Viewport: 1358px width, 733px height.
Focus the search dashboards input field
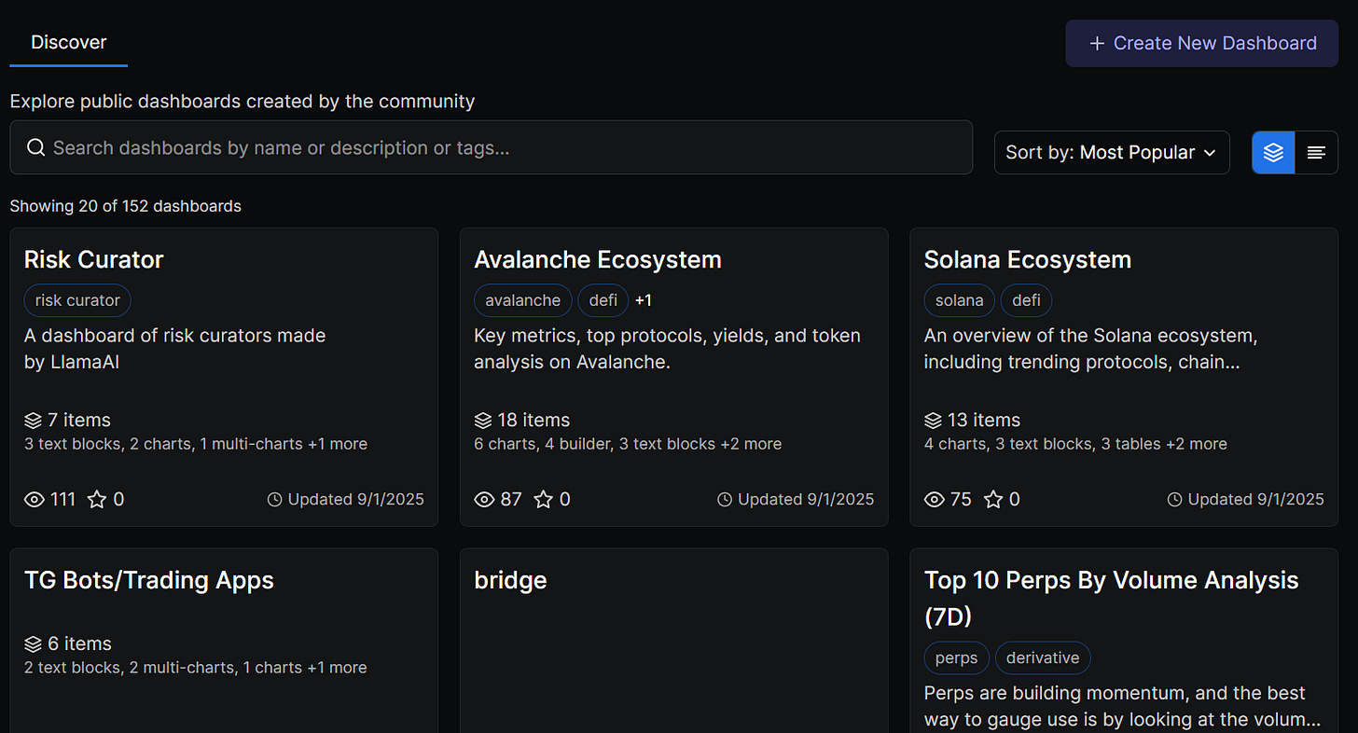504,147
